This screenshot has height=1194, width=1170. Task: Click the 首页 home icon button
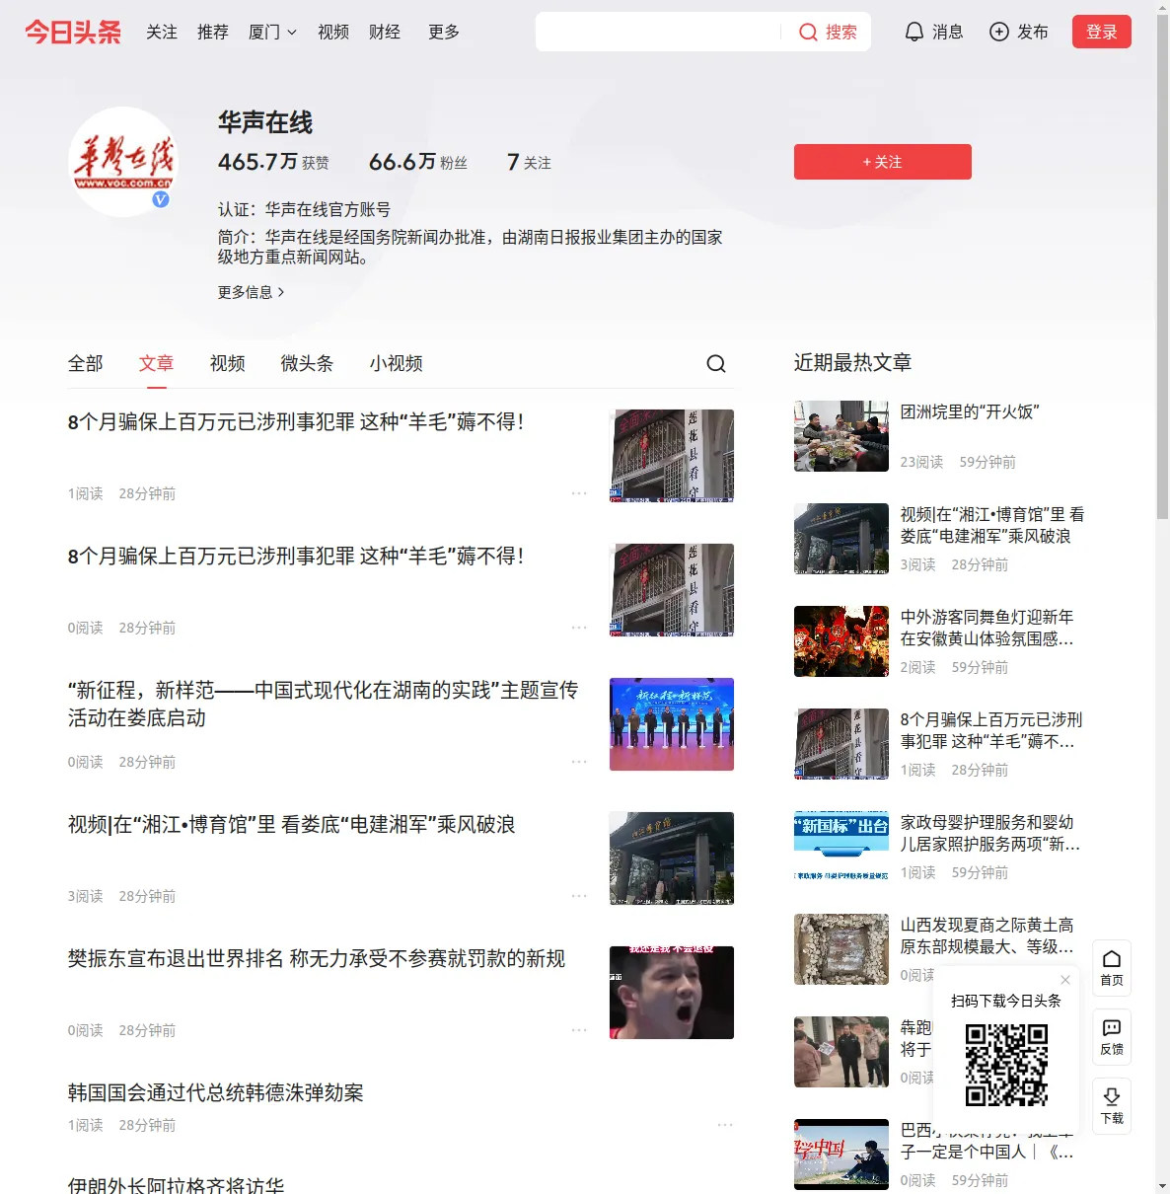pyautogui.click(x=1112, y=968)
